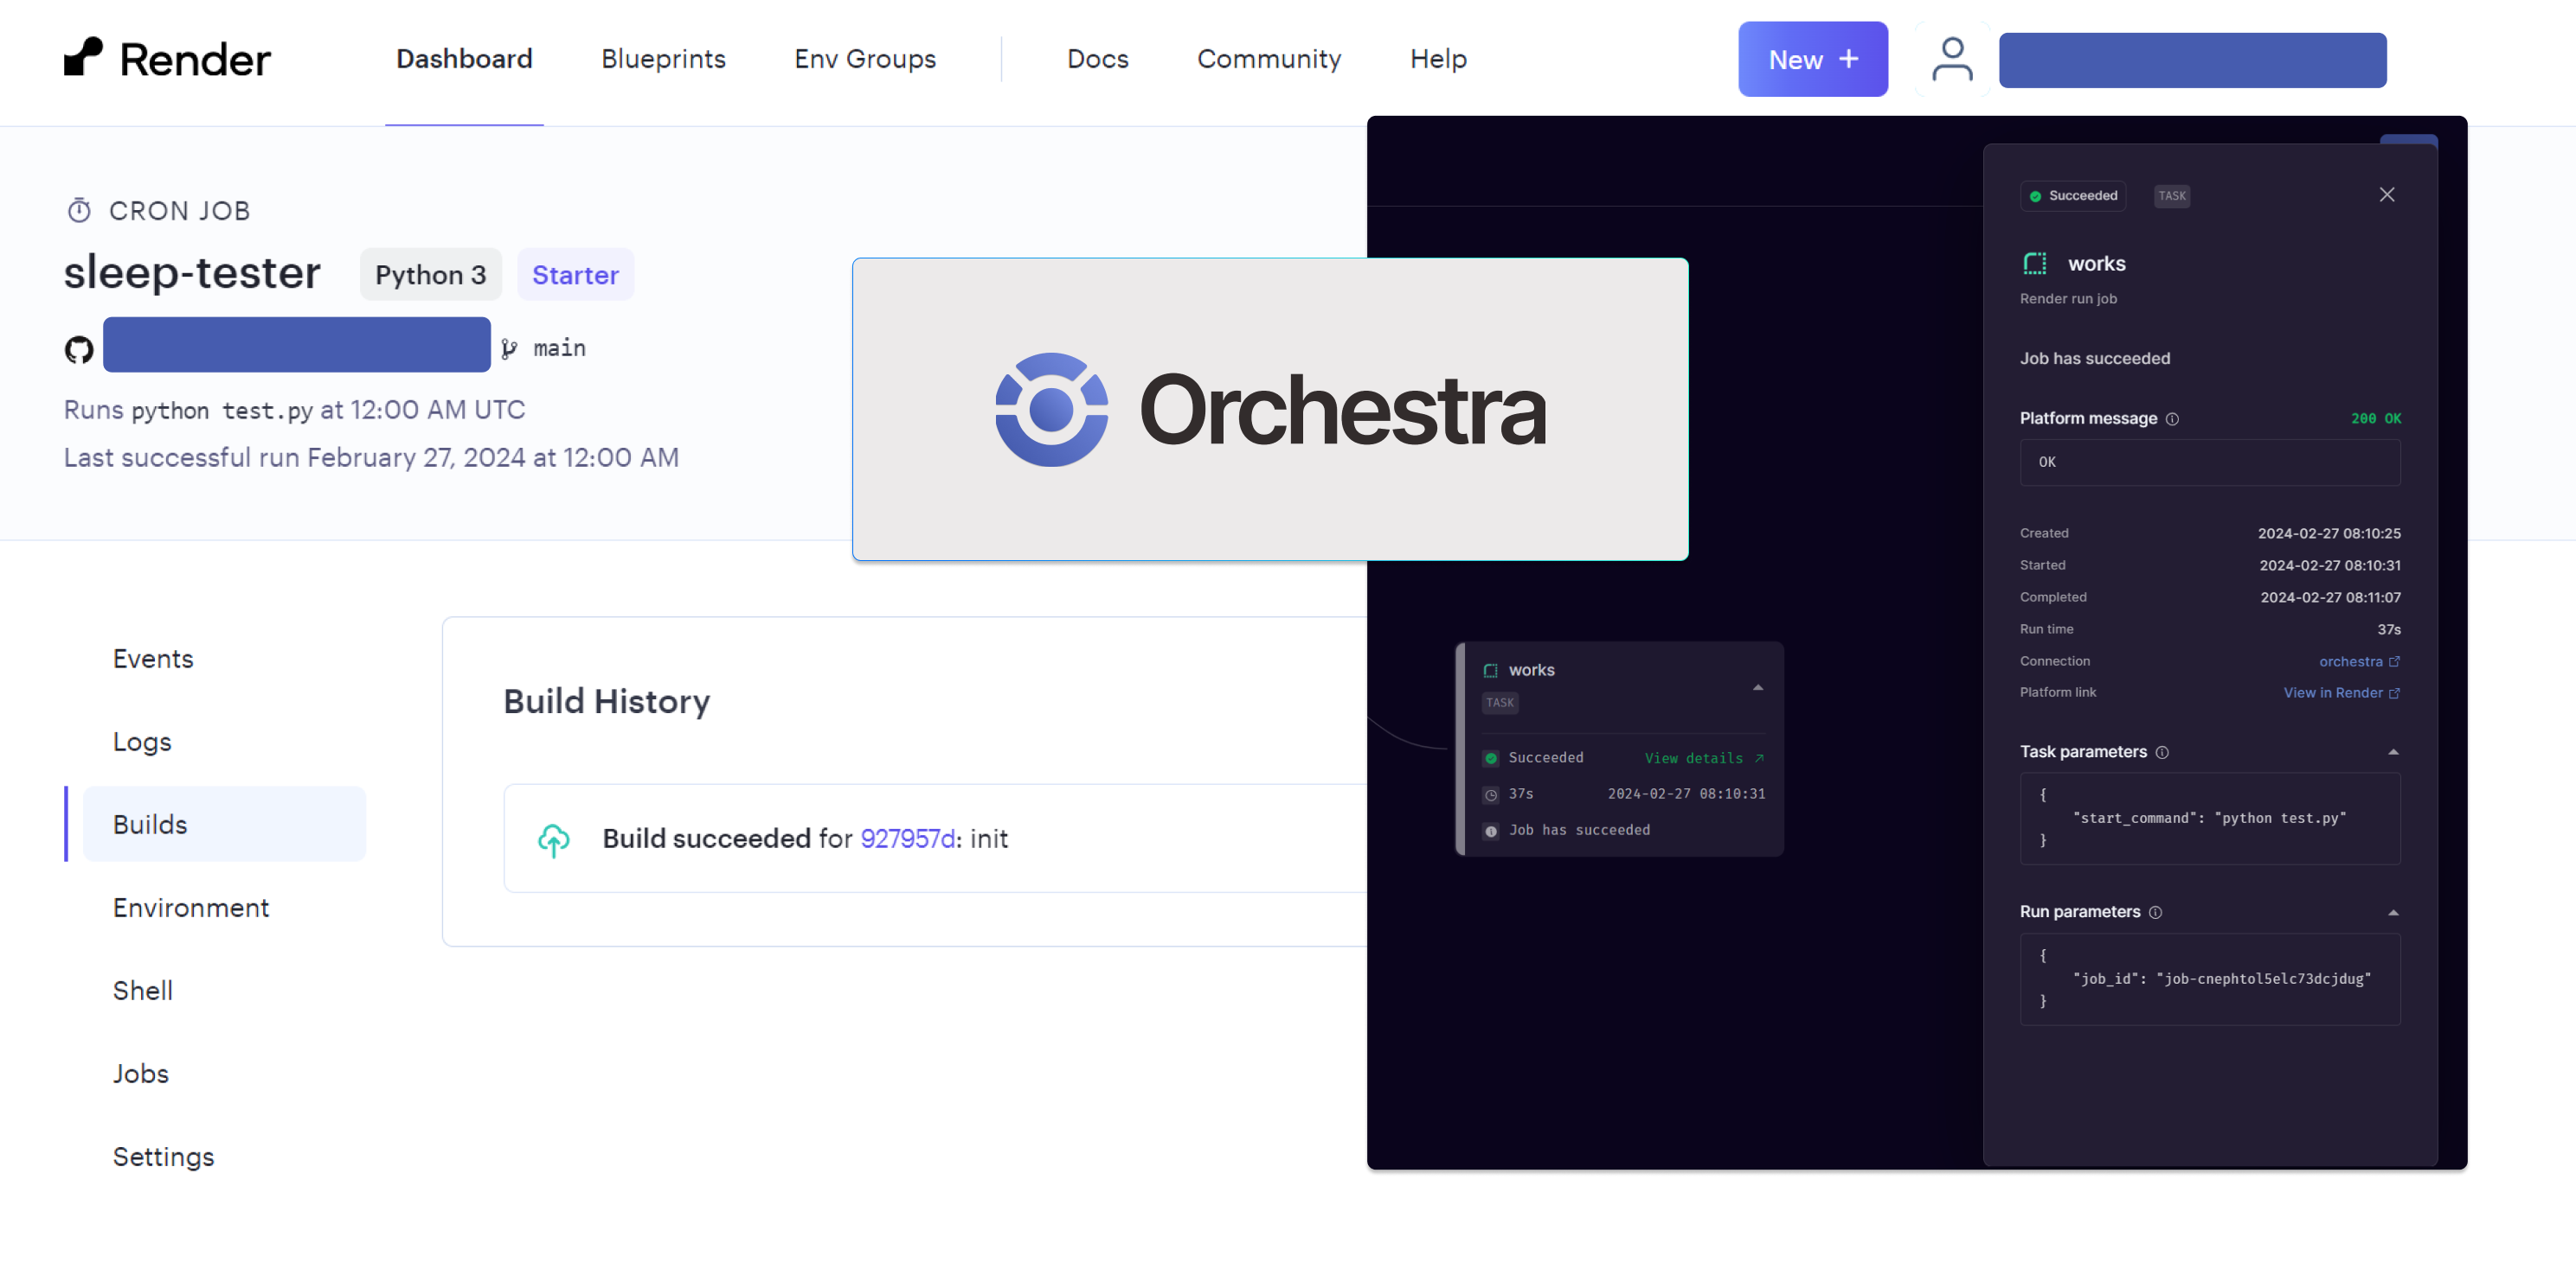This screenshot has height=1288, width=2576.
Task: Click the TASK badge on works card
Action: 1499,704
